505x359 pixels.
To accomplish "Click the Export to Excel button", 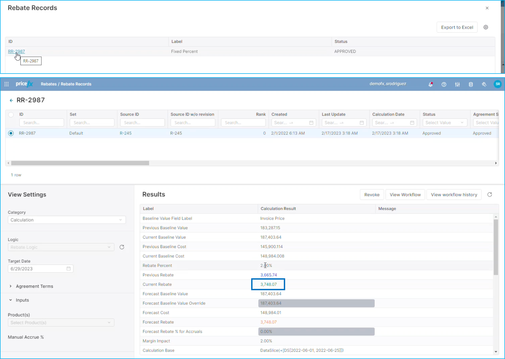I will click(457, 27).
